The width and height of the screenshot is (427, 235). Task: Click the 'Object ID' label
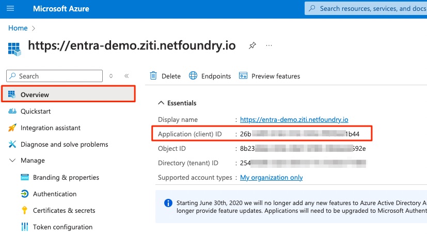[x=172, y=148]
